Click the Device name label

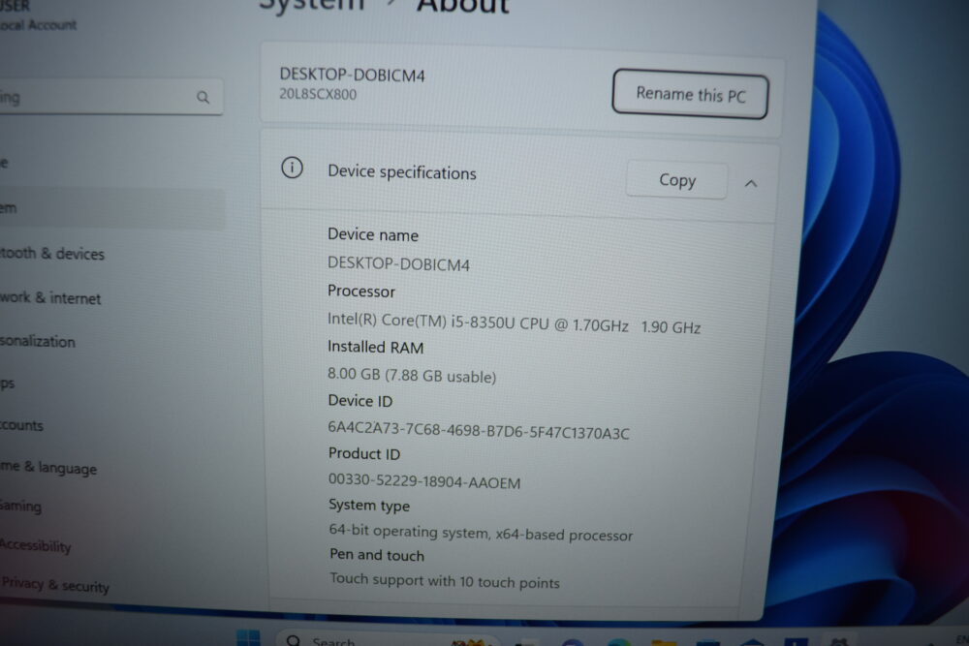[373, 234]
